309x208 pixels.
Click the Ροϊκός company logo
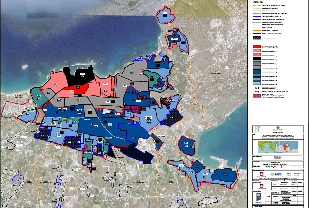276,174
